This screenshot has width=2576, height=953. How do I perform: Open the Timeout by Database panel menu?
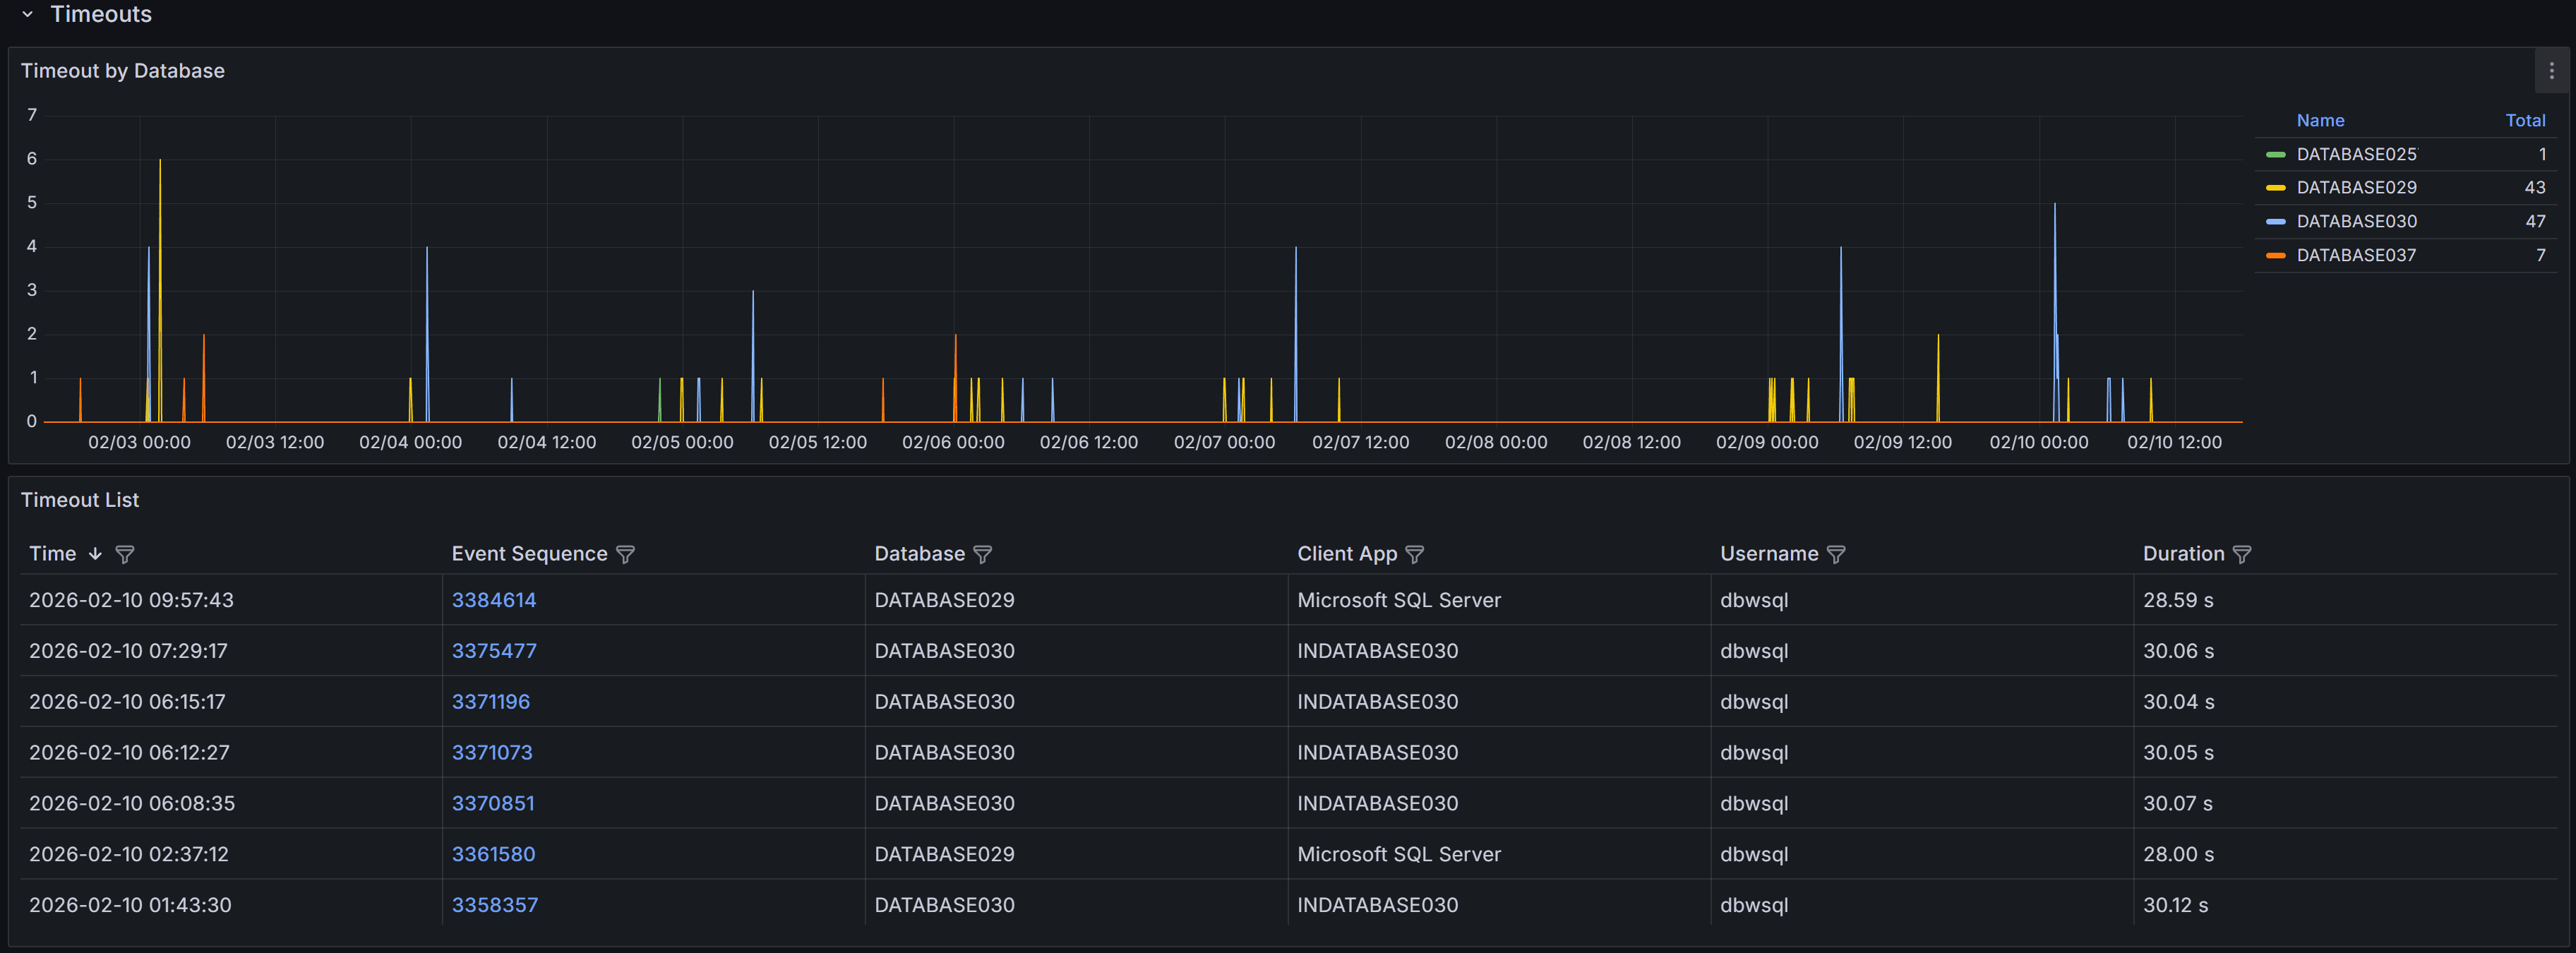[x=2551, y=70]
